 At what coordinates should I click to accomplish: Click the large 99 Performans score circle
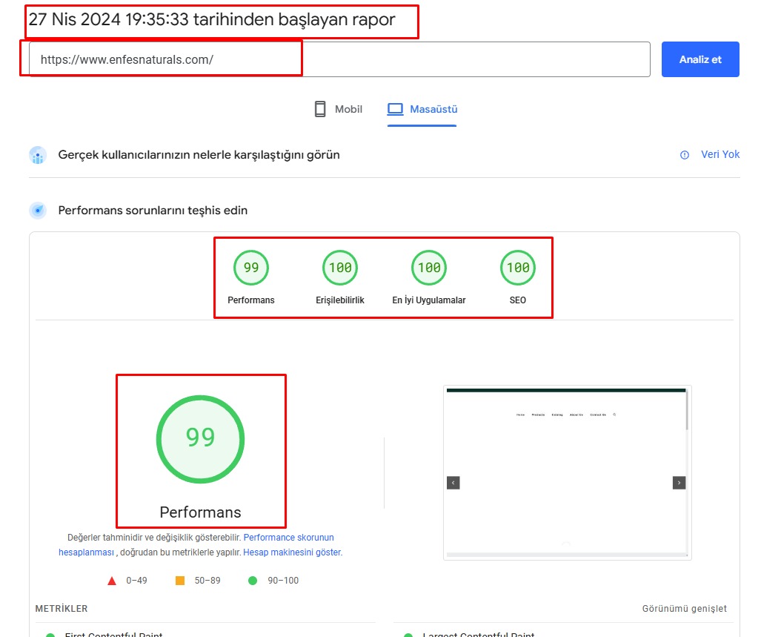tap(200, 439)
